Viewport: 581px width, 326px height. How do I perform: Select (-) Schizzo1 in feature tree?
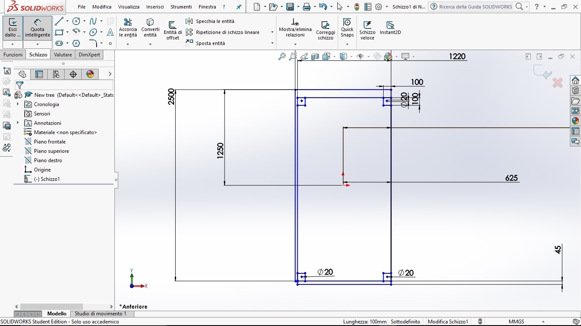[x=47, y=179]
